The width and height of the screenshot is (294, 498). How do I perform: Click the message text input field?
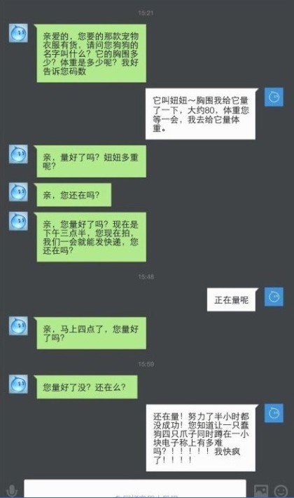135,488
